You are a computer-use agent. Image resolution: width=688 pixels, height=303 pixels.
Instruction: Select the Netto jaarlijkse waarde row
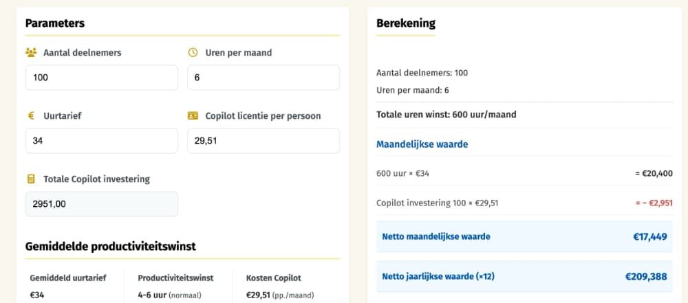coord(524,277)
